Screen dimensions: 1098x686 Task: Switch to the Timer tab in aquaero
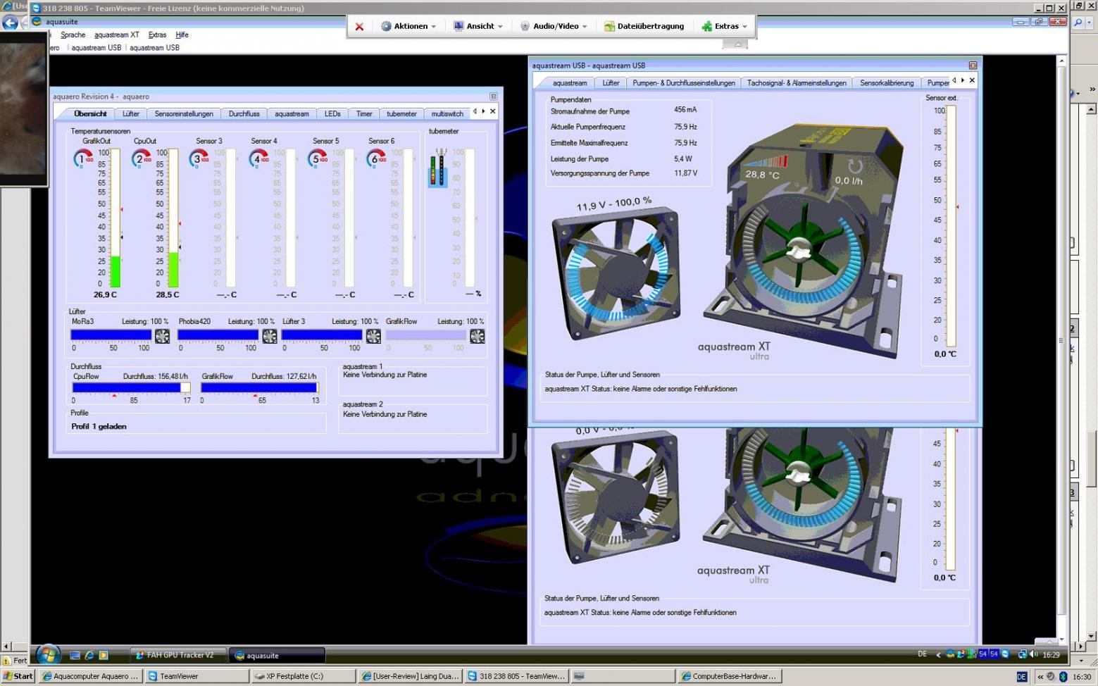pyautogui.click(x=364, y=113)
